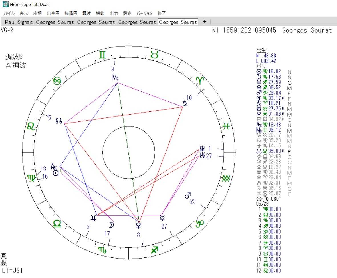The width and height of the screenshot is (337, 278).
Task: Open the バージョン menu
Action: pos(144,13)
